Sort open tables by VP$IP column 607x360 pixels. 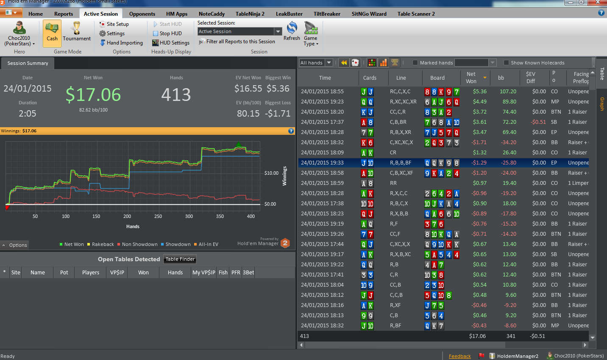[x=117, y=273]
